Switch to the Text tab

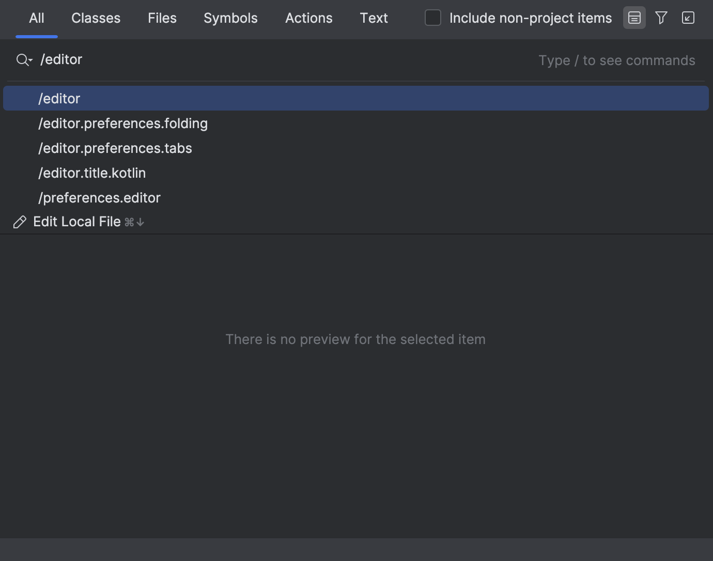tap(374, 18)
